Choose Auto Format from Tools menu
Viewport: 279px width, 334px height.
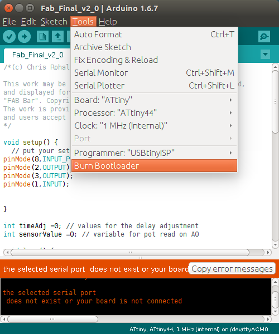154,35
